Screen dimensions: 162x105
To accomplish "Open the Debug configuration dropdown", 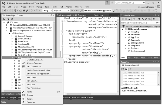I will pyautogui.click(x=47, y=11).
